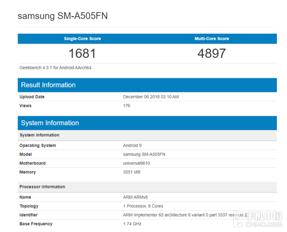287x232 pixels.
Task: Select the Topology label
Action: pyautogui.click(x=29, y=206)
